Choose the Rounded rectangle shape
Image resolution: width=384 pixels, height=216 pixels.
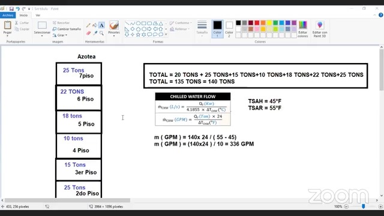click(149, 23)
